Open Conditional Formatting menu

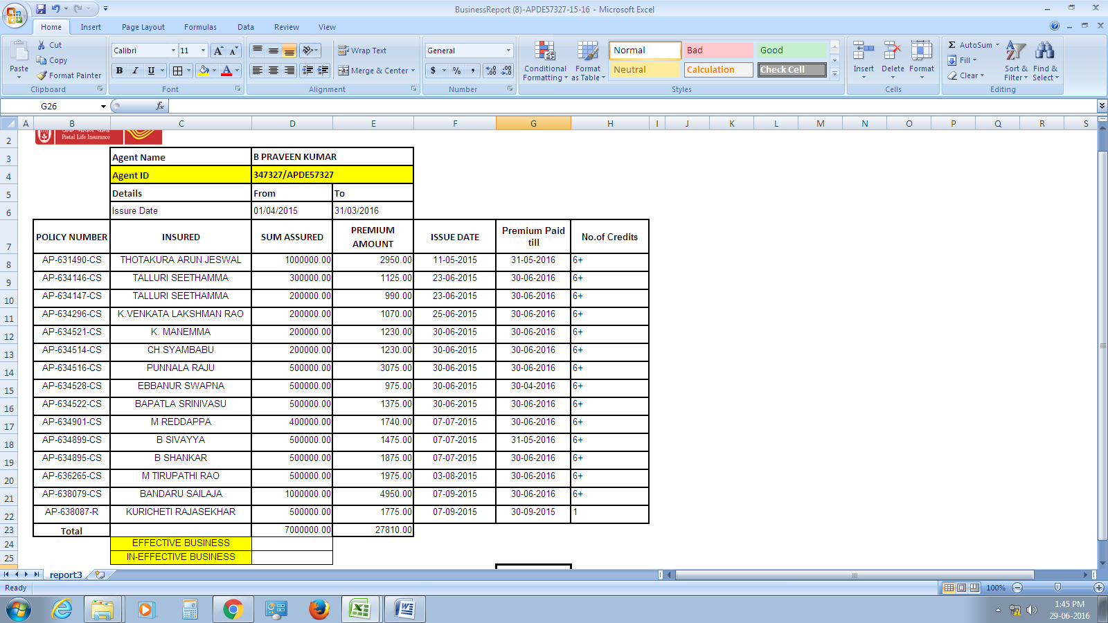pyautogui.click(x=545, y=61)
